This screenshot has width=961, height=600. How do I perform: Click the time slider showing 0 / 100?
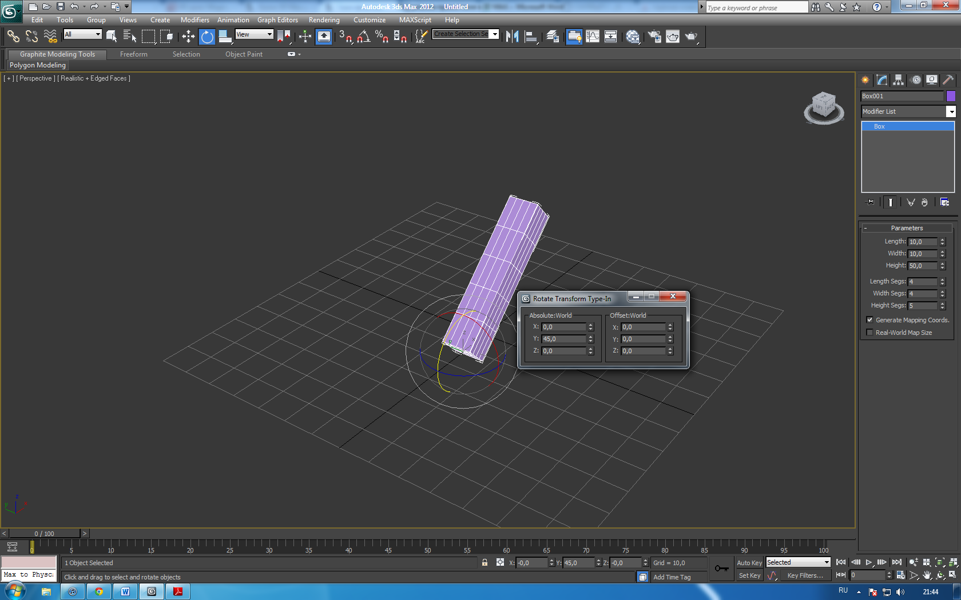pyautogui.click(x=44, y=534)
